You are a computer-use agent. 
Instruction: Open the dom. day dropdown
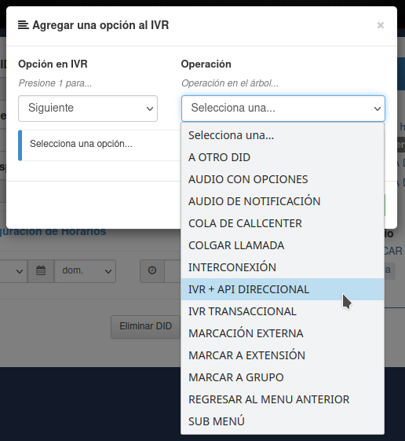click(x=85, y=271)
